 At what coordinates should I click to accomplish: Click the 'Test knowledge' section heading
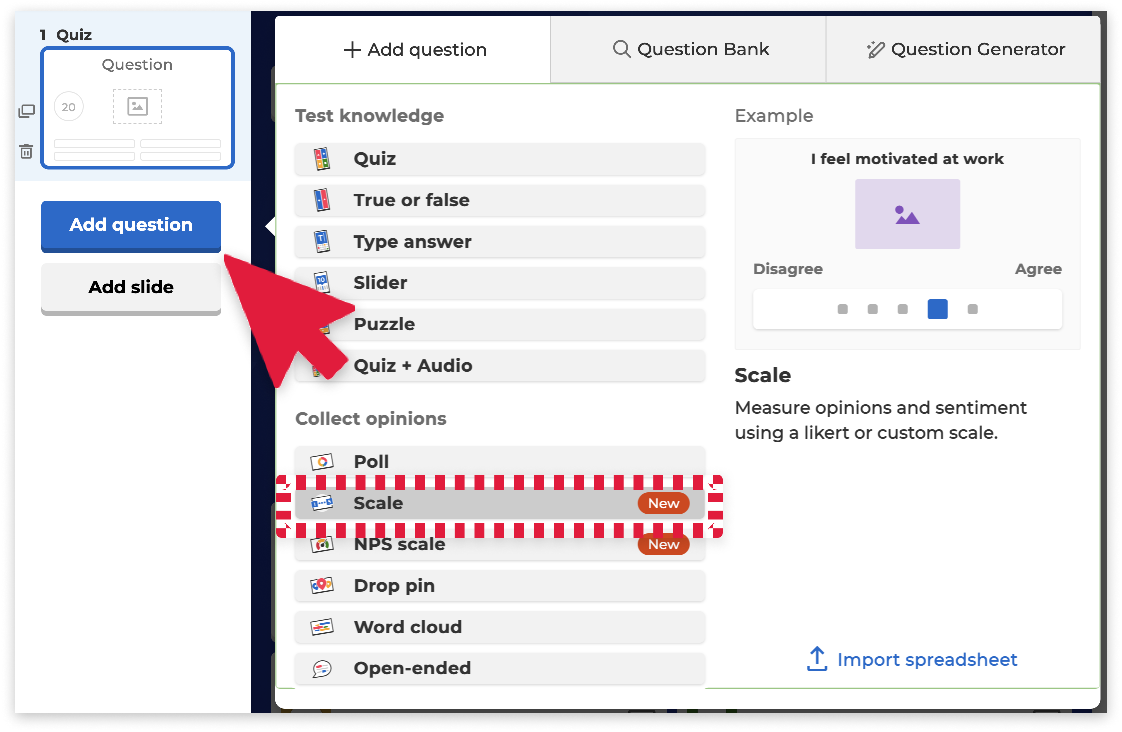(x=369, y=116)
